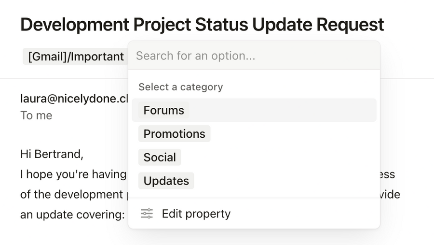The width and height of the screenshot is (434, 245).
Task: Choose the Promotions category tag
Action: [174, 134]
